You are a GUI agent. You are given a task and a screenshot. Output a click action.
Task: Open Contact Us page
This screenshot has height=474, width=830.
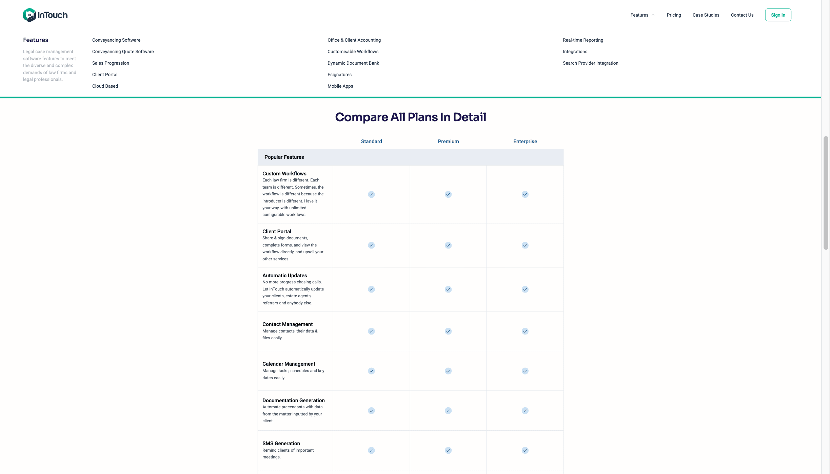[742, 15]
